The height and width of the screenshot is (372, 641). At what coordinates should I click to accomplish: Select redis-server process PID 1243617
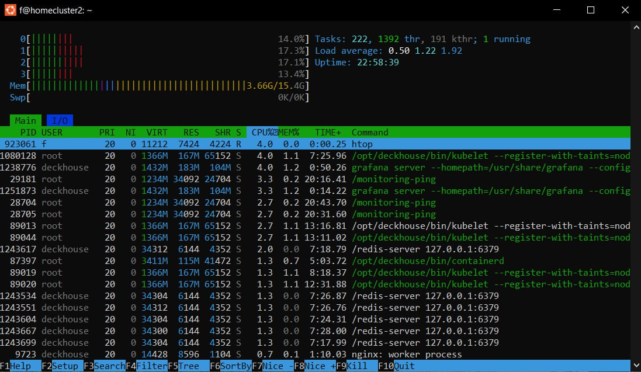(x=315, y=249)
